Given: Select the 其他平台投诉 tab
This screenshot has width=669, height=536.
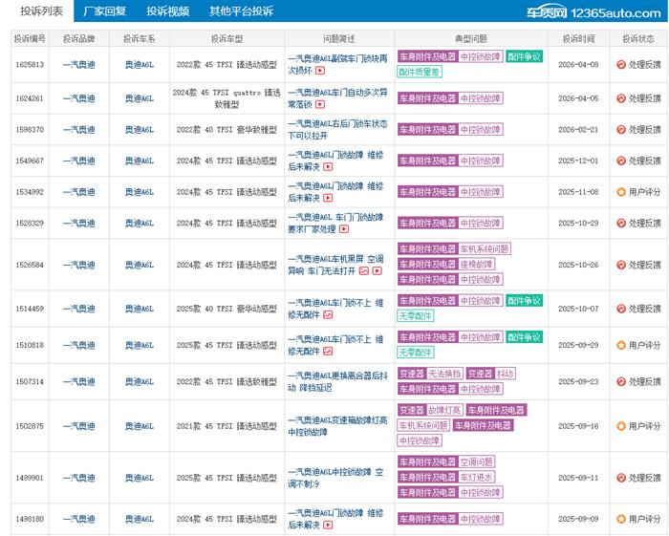Looking at the screenshot, I should (x=241, y=11).
